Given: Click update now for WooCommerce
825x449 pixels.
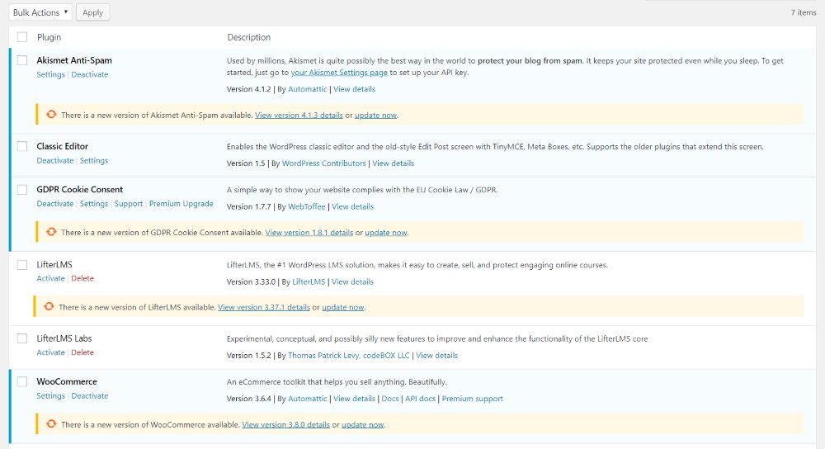Looking at the screenshot, I should [362, 424].
